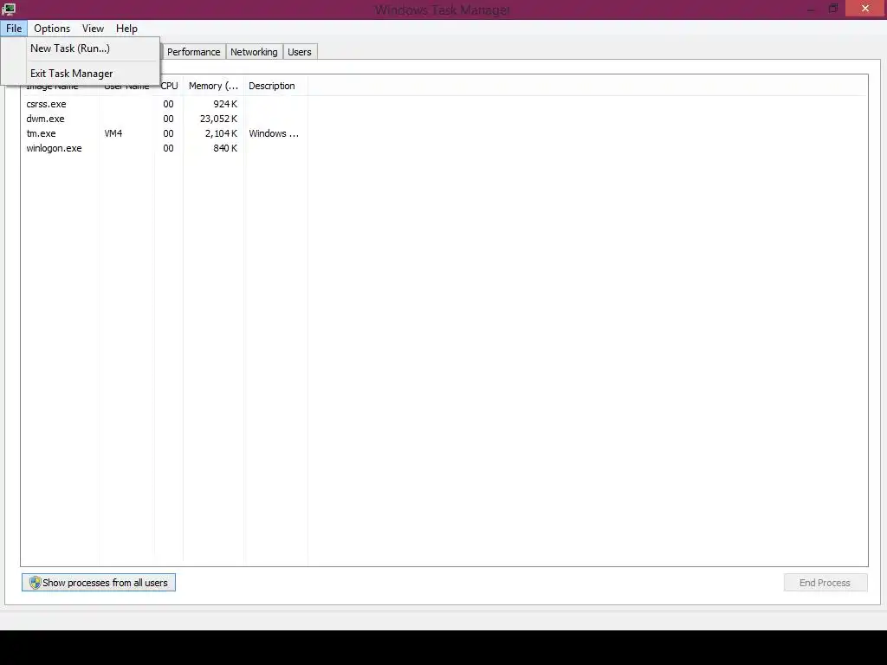Select the dwm.exe process row
Screen dimensions: 887x665
tap(164, 119)
